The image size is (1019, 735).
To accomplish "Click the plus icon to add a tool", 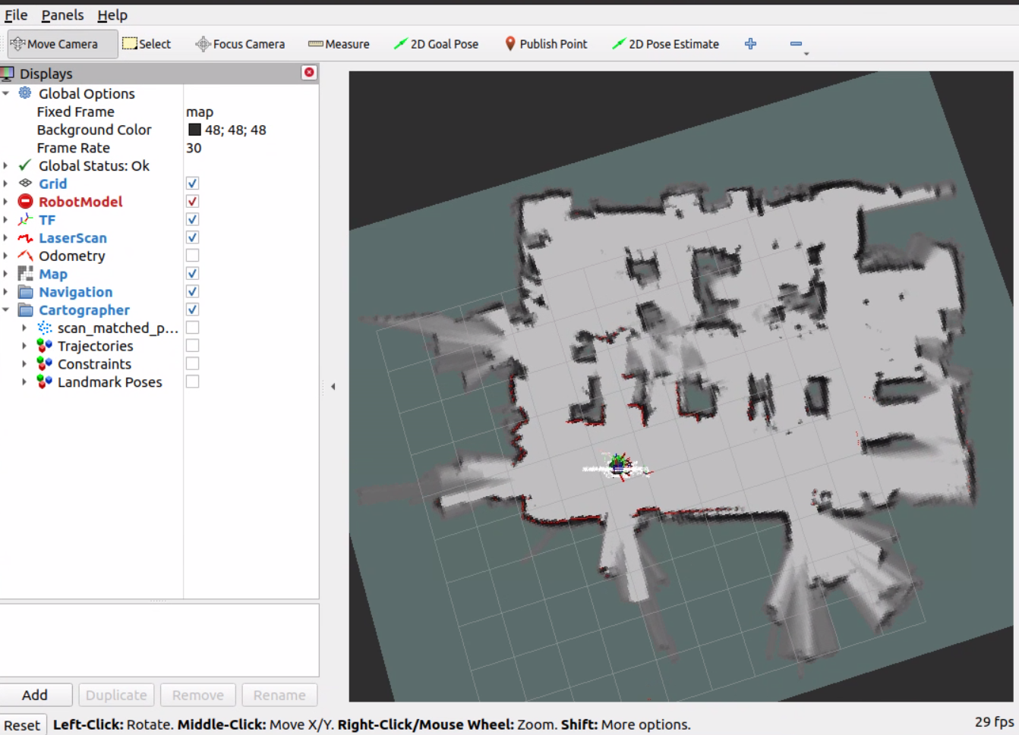I will click(x=750, y=43).
